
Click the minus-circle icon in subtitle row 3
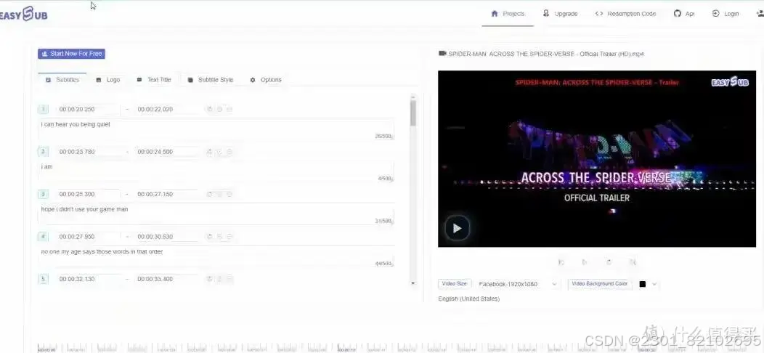(229, 194)
